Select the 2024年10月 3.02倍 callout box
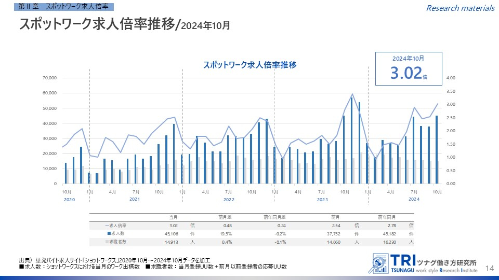 click(x=409, y=68)
